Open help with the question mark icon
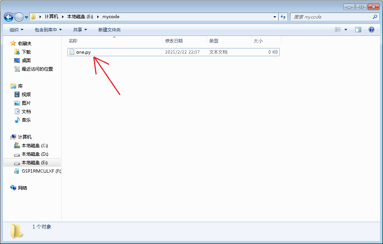 click(371, 30)
